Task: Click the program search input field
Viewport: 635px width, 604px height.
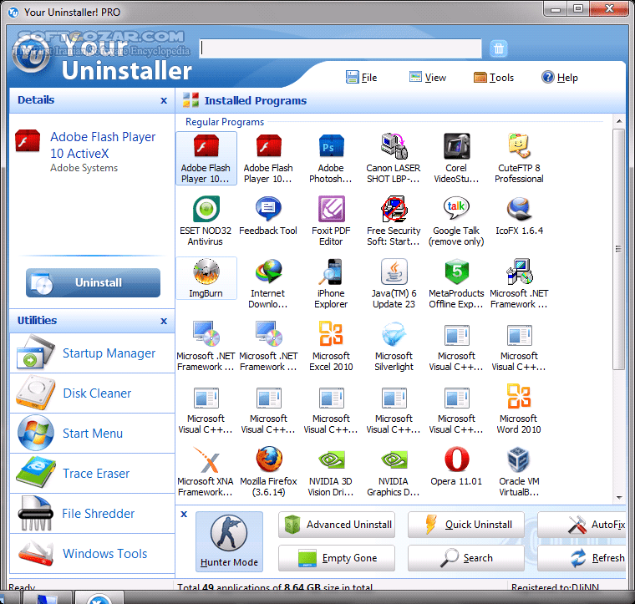Action: click(x=340, y=48)
